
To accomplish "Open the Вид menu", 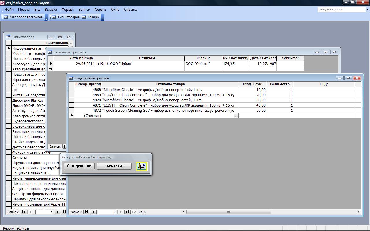I will [x=37, y=10].
